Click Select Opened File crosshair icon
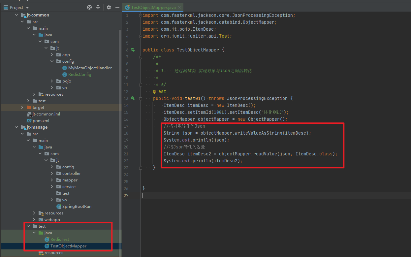The image size is (411, 257). tap(89, 7)
